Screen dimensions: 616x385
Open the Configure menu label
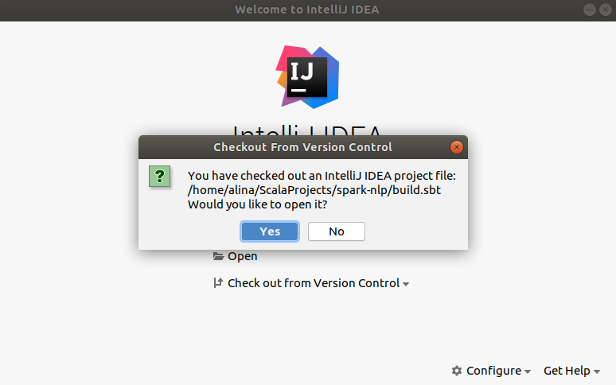[x=493, y=371]
